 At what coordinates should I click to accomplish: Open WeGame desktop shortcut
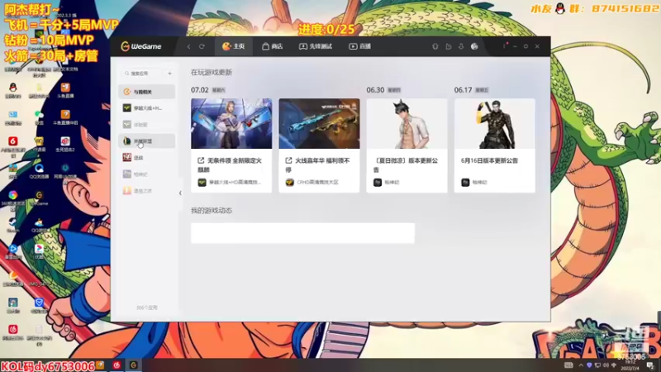point(39,195)
